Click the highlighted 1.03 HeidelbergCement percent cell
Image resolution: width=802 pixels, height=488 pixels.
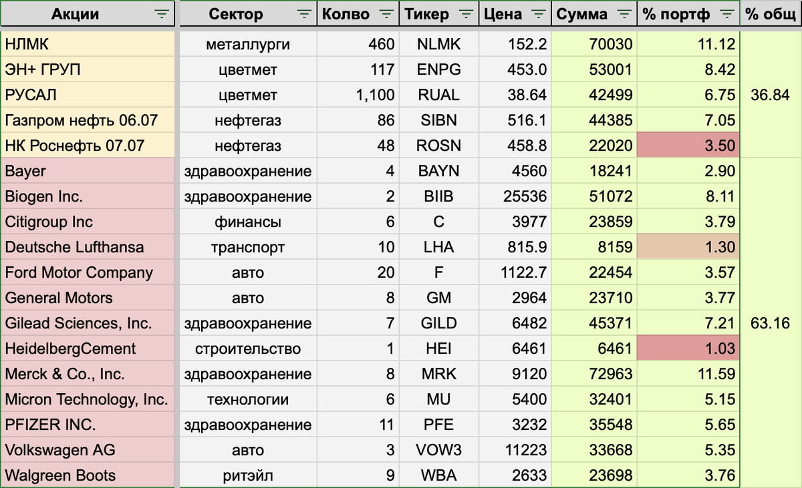688,348
